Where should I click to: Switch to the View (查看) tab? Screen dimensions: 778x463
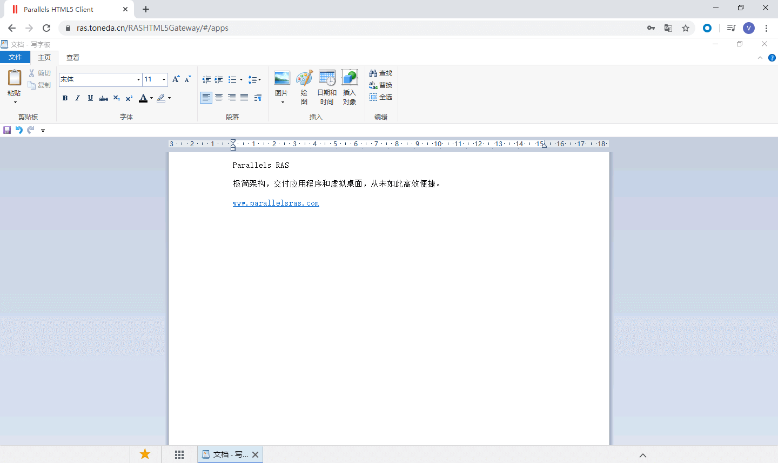[73, 58]
